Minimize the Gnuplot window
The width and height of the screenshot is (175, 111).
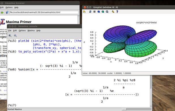[87, 7]
